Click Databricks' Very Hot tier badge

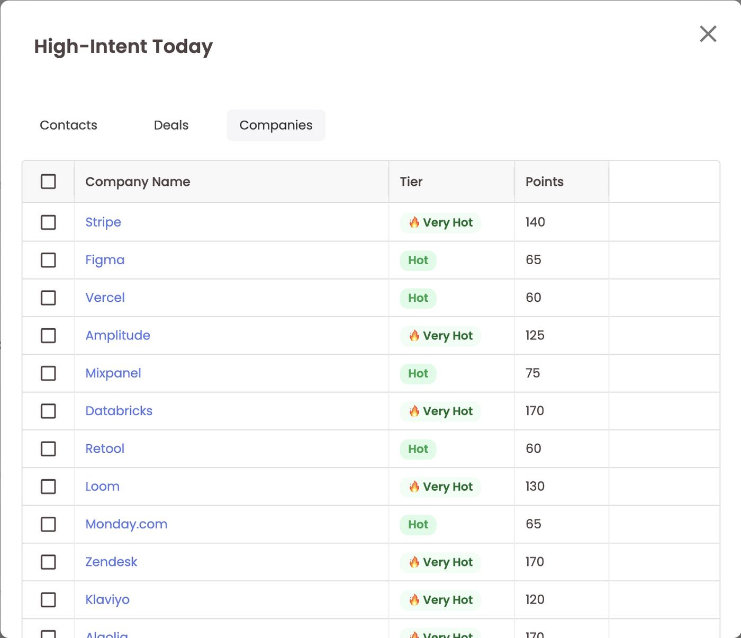coord(440,411)
